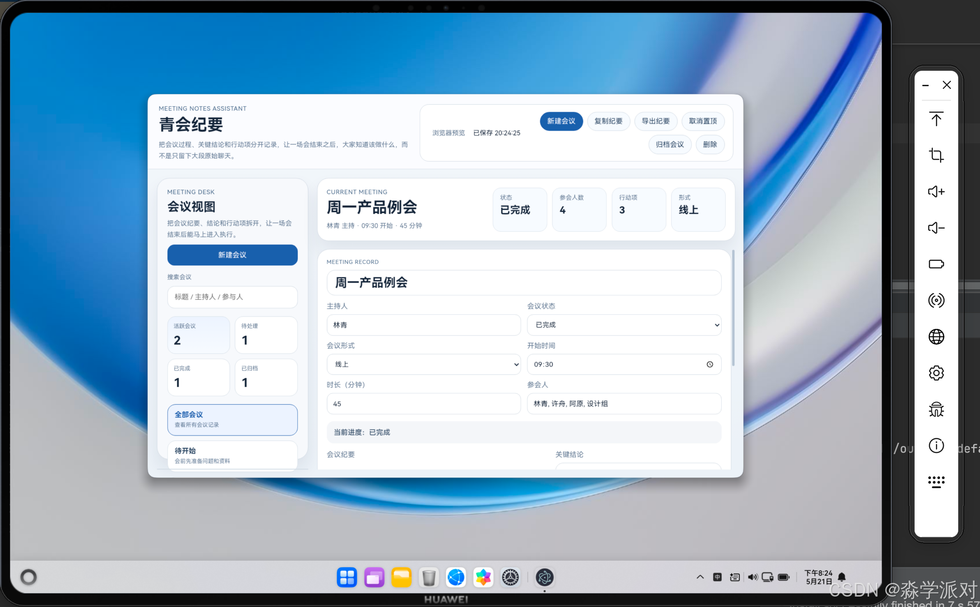
Task: Click the meeting title field 周一产品例会
Action: click(524, 283)
